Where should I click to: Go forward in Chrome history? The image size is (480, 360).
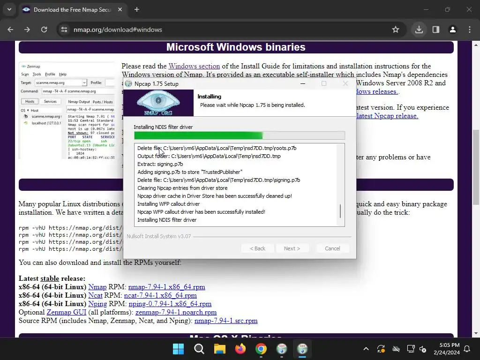click(27, 30)
